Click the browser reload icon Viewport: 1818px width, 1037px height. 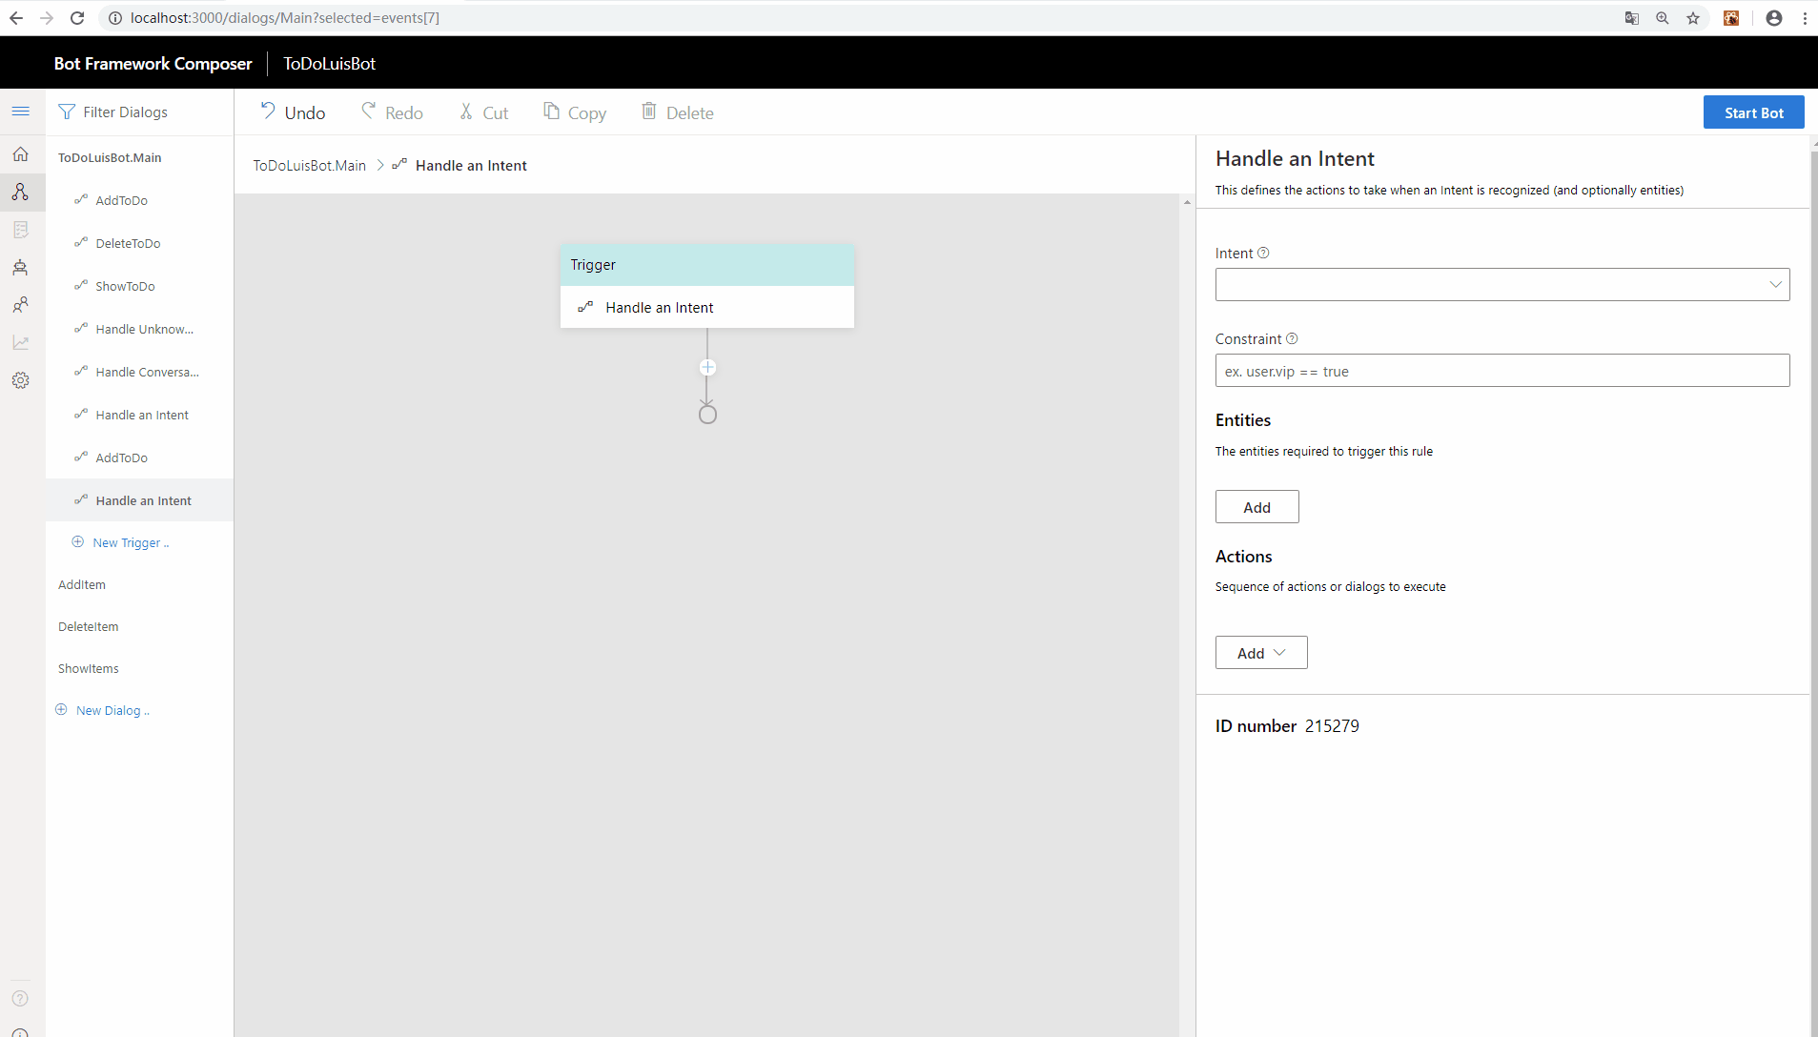77,18
